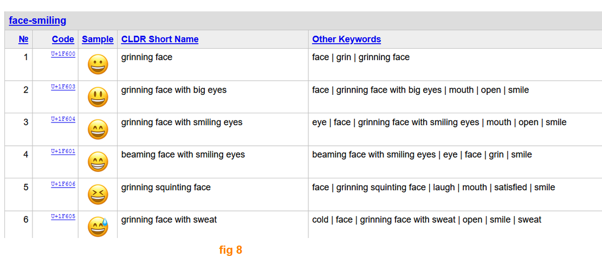Click the 'grinning squinting face' name cell
This screenshot has width=602, height=264.
(213, 195)
